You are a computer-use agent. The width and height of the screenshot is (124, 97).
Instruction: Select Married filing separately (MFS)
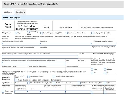point(41,33)
